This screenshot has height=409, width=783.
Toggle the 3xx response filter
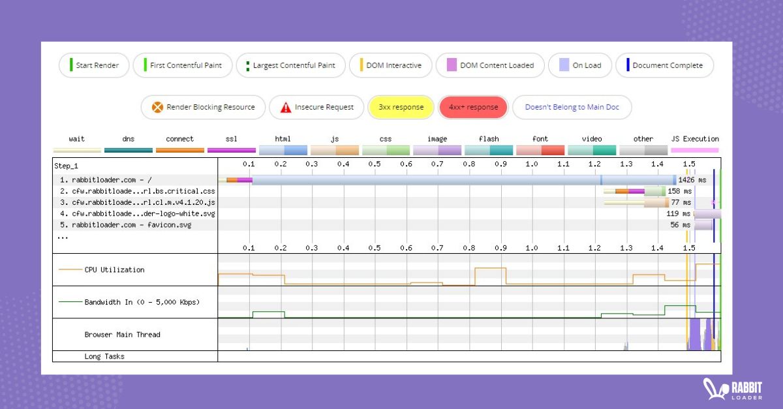point(401,107)
